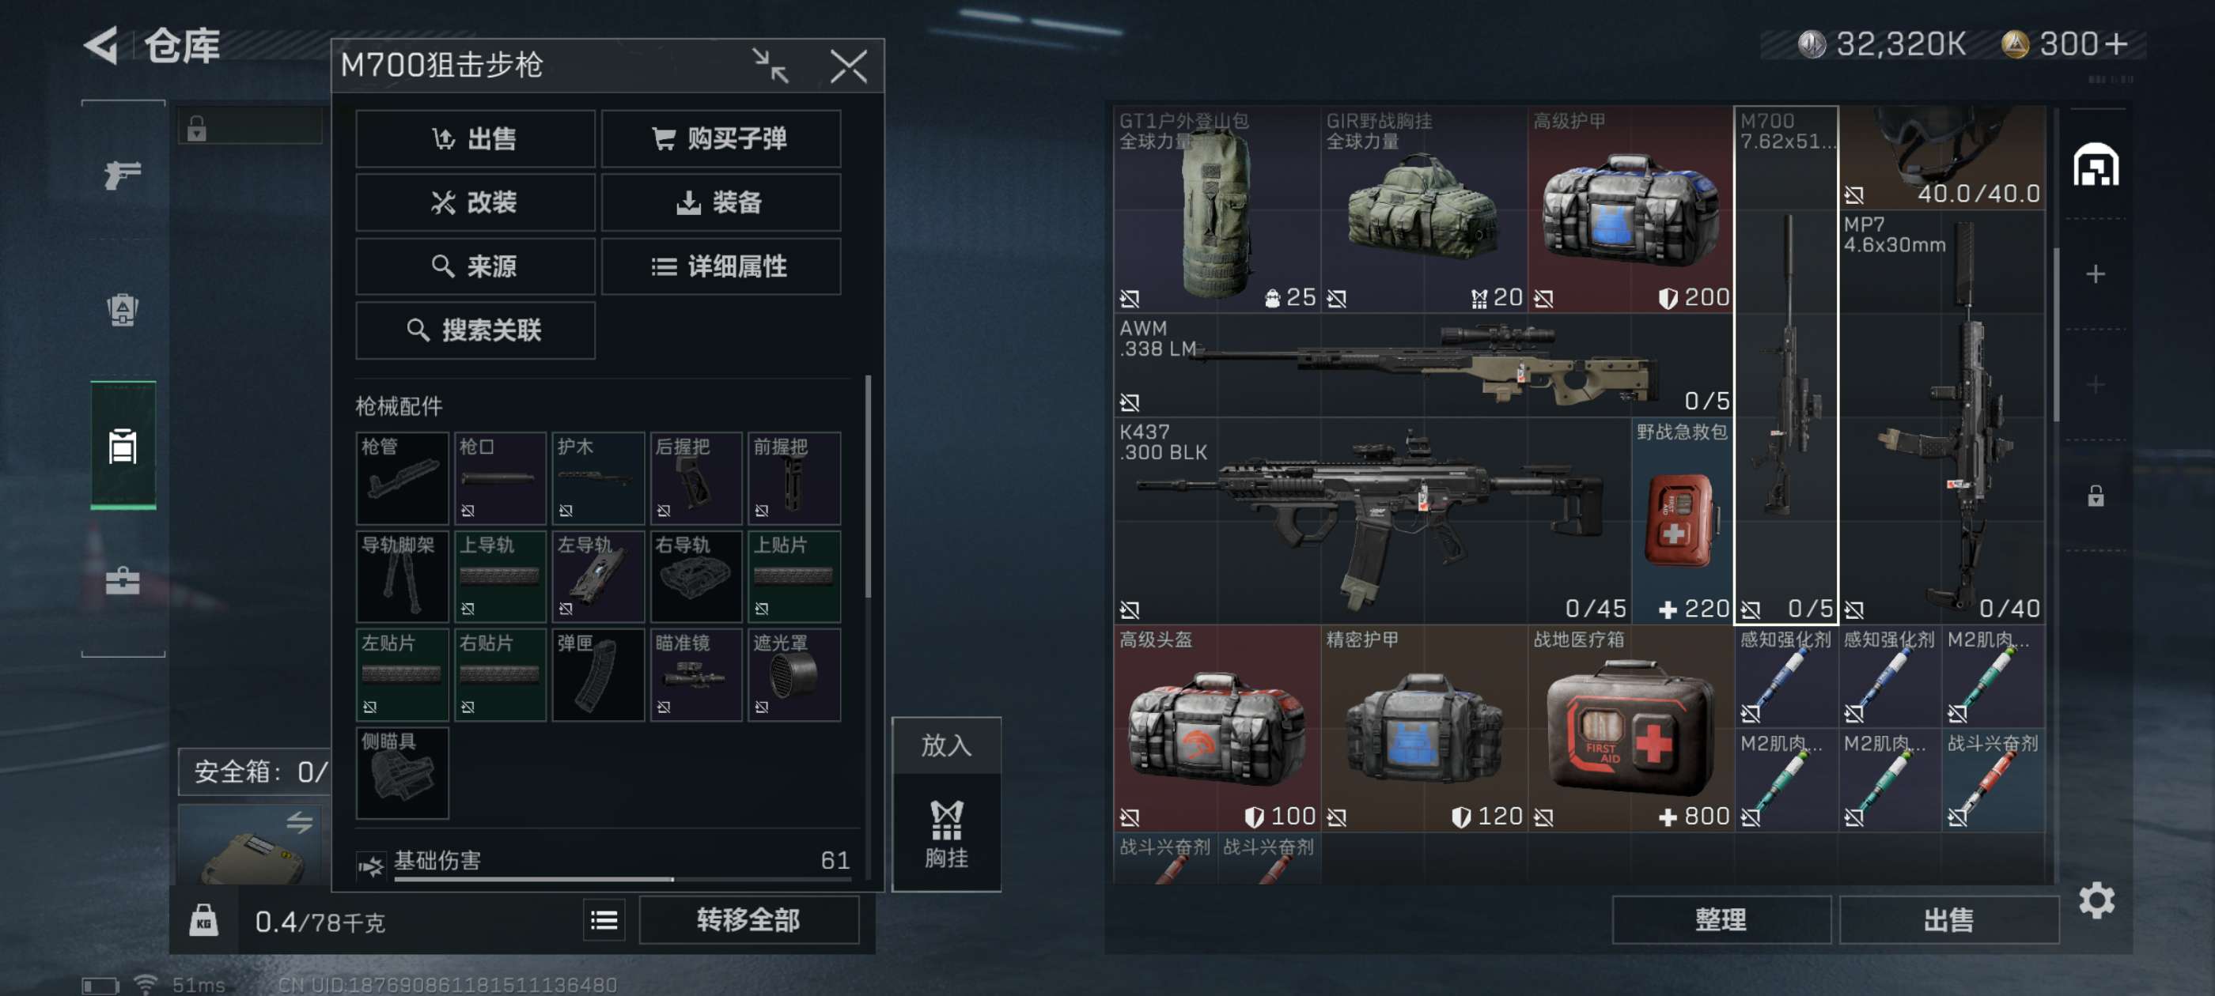Image resolution: width=2215 pixels, height=996 pixels.
Task: Toggle the list view icon beside 转移全部
Action: click(x=604, y=920)
